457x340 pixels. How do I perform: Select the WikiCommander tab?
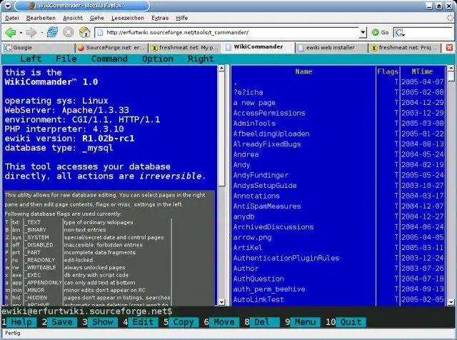pyautogui.click(x=258, y=47)
